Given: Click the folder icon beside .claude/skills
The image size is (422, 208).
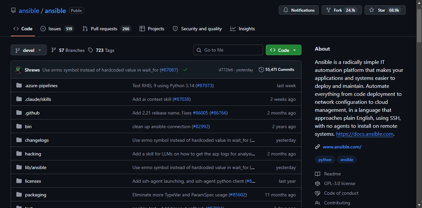Looking at the screenshot, I should tap(19, 99).
